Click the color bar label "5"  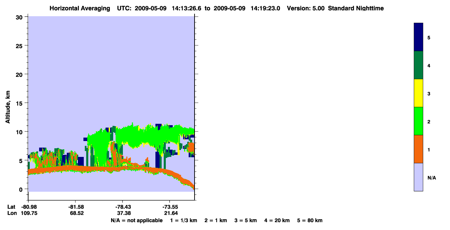(429, 38)
